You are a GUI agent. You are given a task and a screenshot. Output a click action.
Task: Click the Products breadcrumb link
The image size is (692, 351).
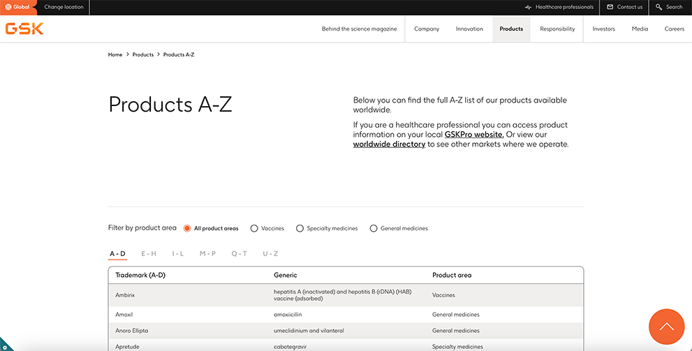pyautogui.click(x=143, y=54)
